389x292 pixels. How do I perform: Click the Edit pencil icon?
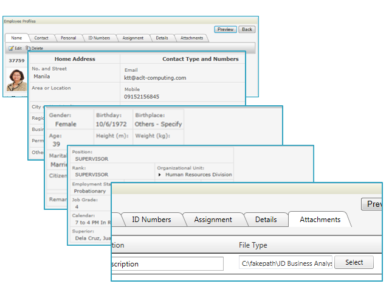pyautogui.click(x=11, y=48)
